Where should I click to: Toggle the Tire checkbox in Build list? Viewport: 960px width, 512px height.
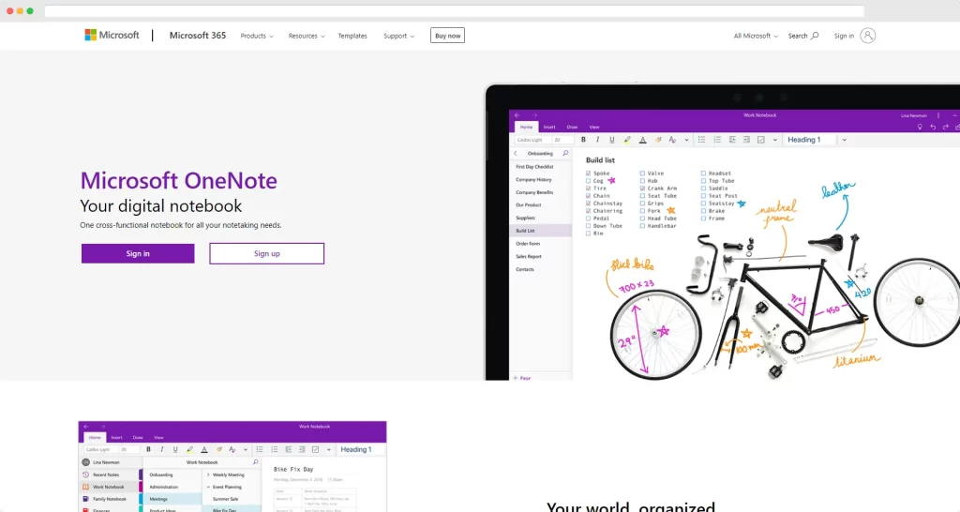click(589, 188)
